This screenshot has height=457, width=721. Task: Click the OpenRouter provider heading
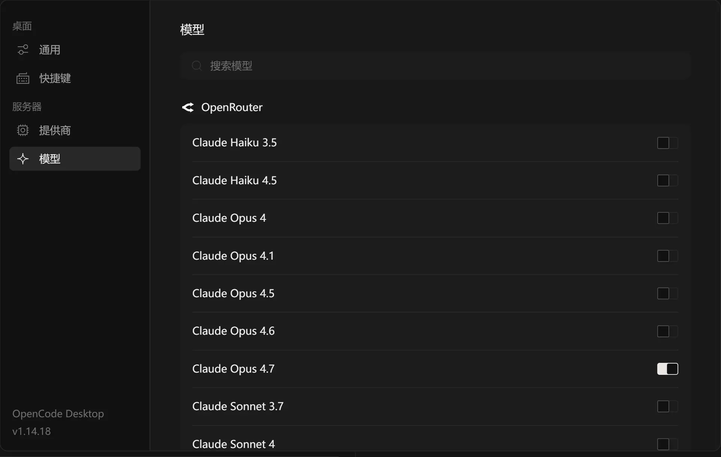(232, 107)
